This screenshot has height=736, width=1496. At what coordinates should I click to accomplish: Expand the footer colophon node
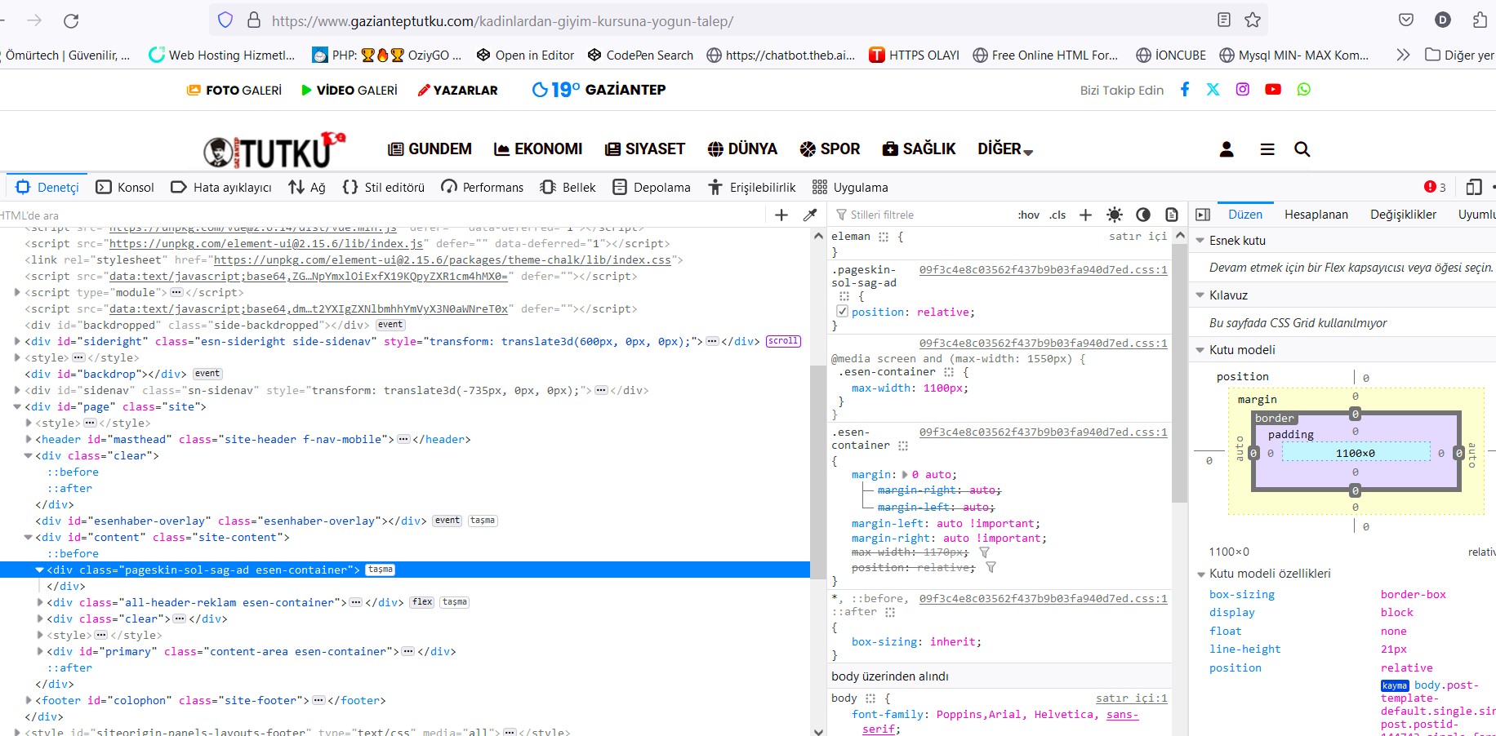click(29, 700)
